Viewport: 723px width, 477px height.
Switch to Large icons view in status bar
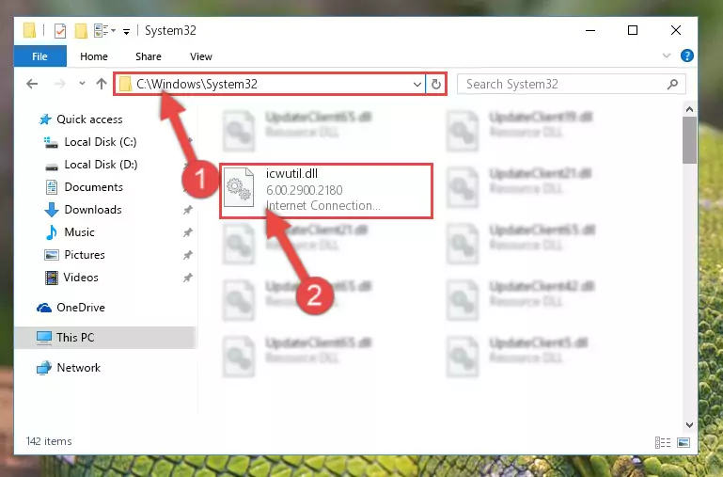tap(684, 443)
